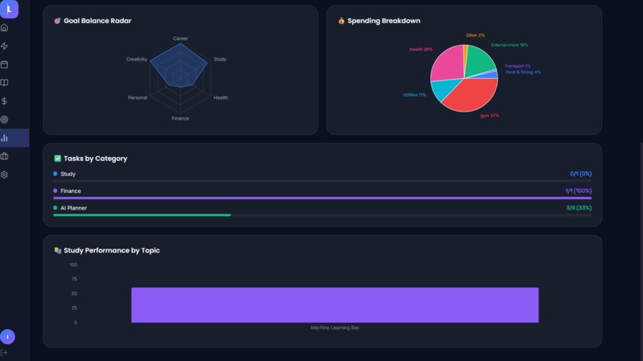This screenshot has width=643, height=361.
Task: Click the Transport 1% pie label
Action: [518, 66]
